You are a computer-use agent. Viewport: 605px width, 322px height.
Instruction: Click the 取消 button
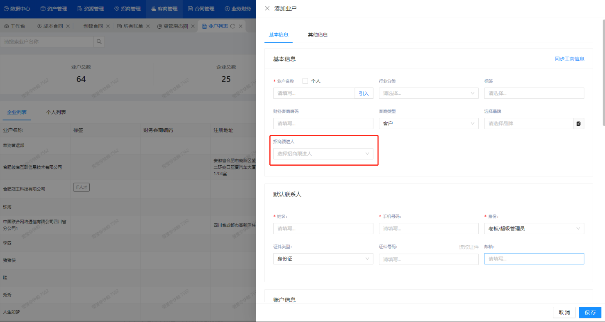(x=564, y=313)
